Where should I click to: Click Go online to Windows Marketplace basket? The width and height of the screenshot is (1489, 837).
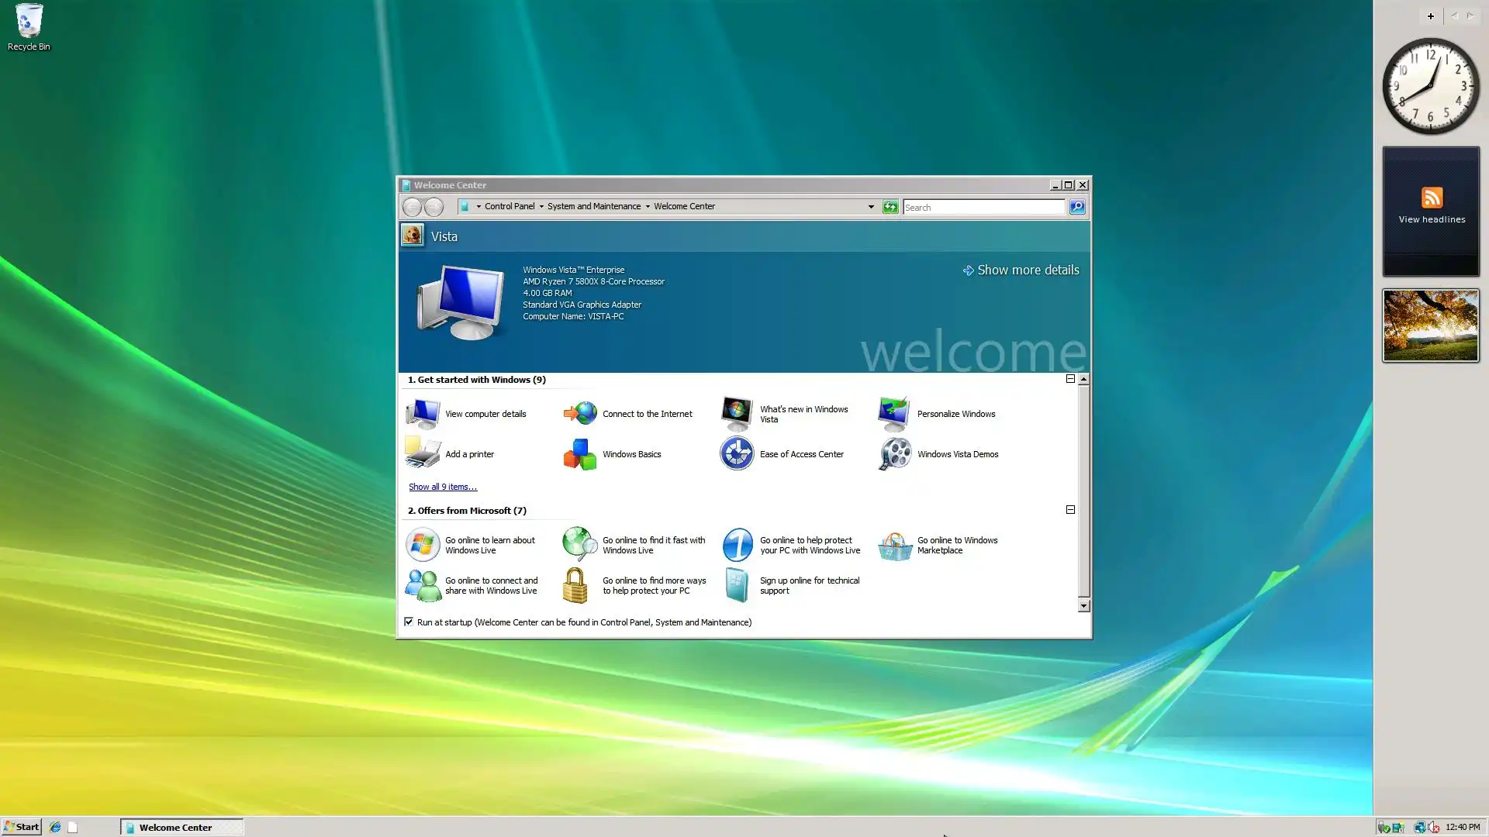point(894,546)
